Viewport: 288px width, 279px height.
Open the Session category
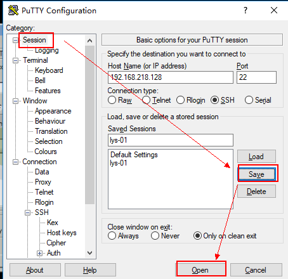point(34,40)
